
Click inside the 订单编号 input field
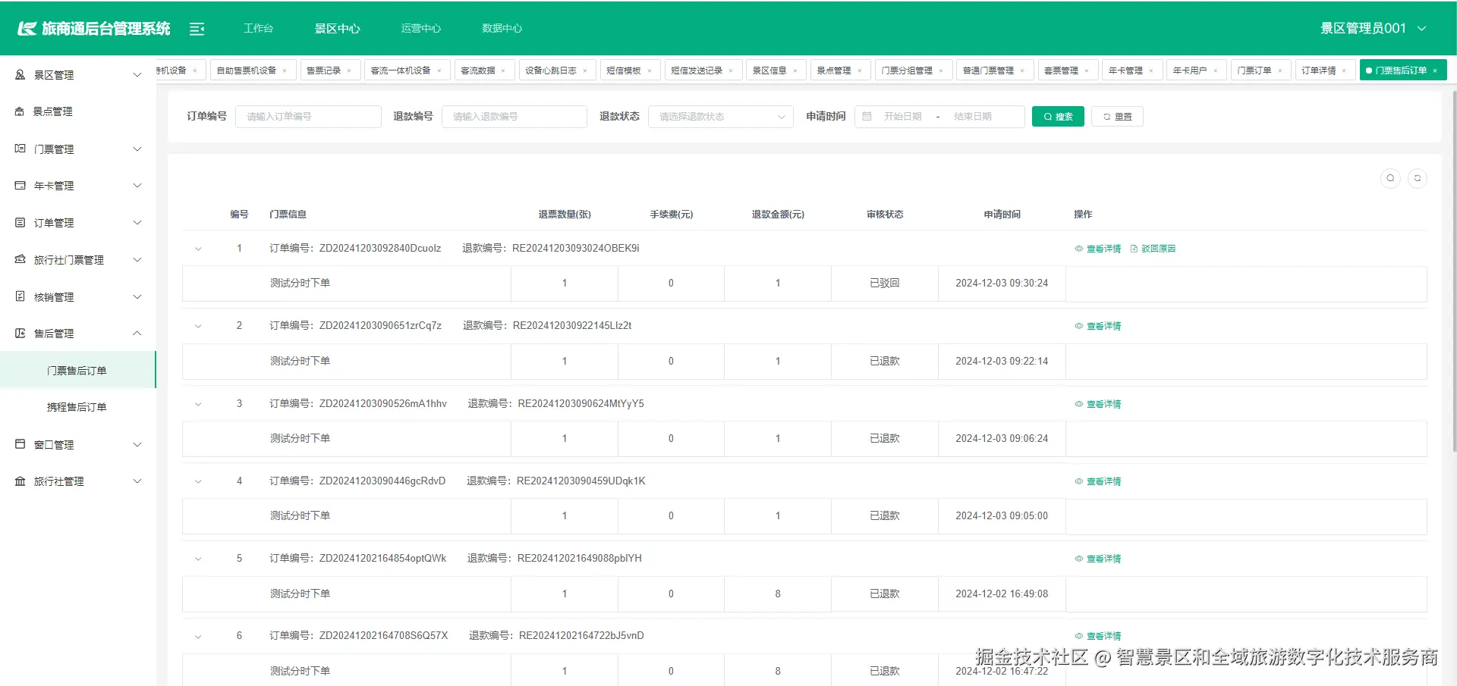click(x=308, y=116)
